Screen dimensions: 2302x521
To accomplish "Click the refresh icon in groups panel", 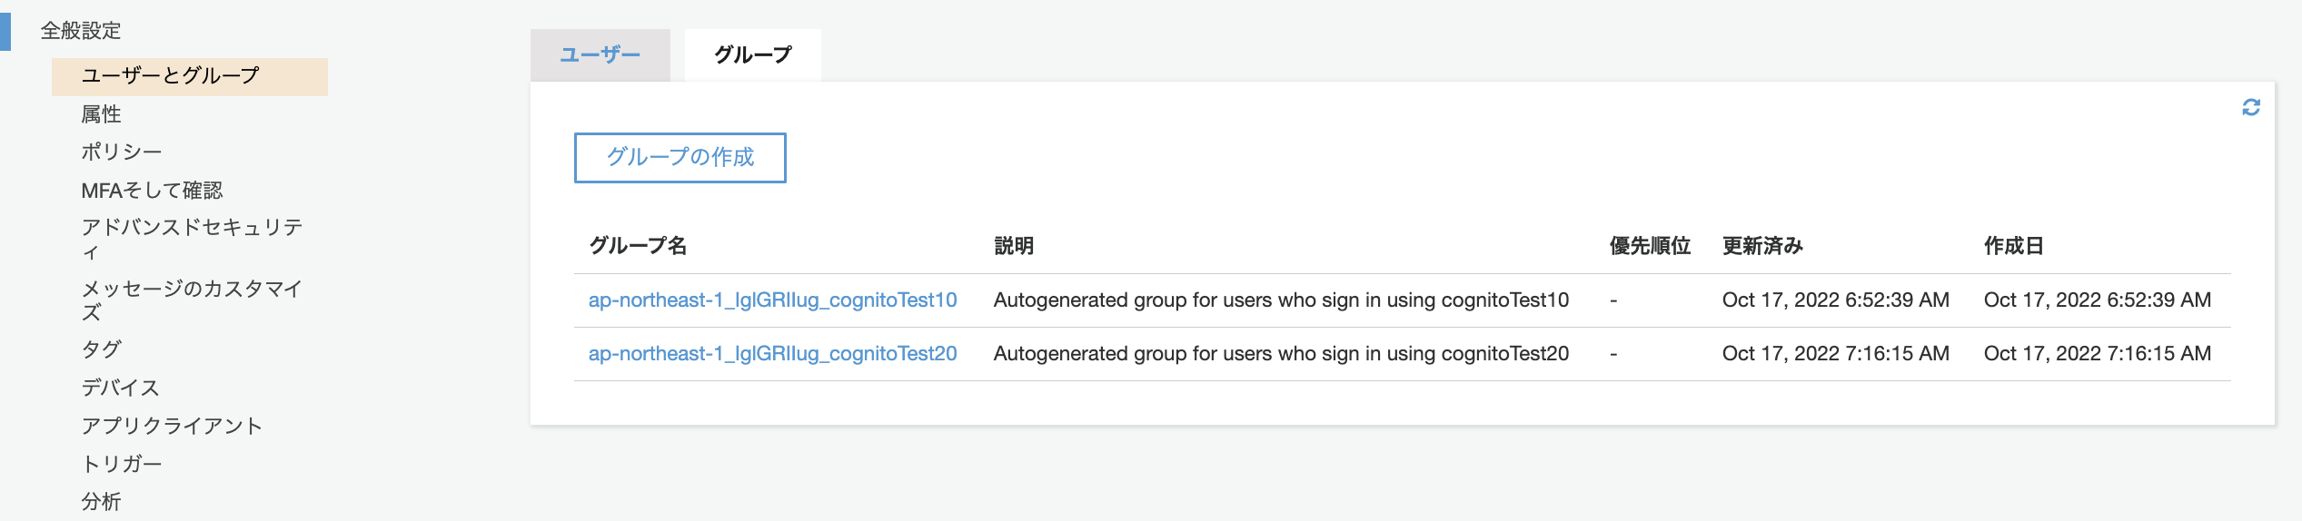I will point(2250,108).
